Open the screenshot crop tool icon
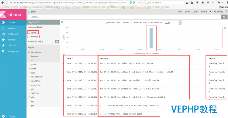The image size is (228, 118). coord(213,3)
